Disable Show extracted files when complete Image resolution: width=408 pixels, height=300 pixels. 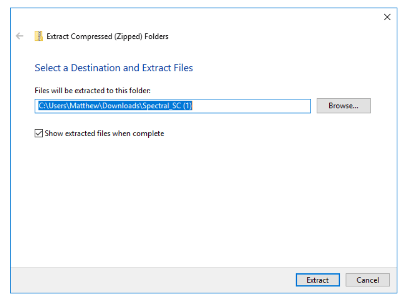[38, 133]
